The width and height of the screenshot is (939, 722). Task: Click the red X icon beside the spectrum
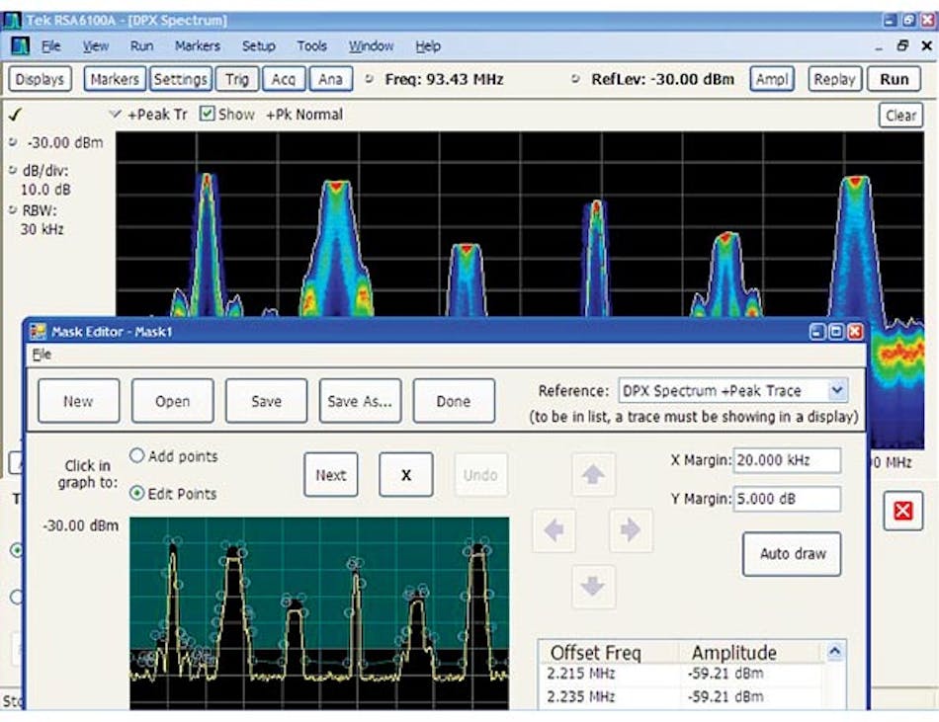point(902,511)
